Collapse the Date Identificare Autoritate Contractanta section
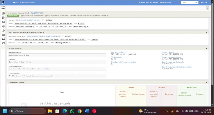The height and width of the screenshot is (115, 214). point(206,32)
